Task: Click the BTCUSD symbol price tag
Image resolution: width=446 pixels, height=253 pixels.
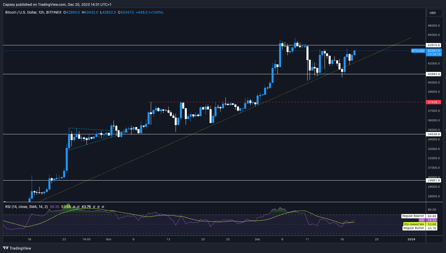Action: point(418,51)
